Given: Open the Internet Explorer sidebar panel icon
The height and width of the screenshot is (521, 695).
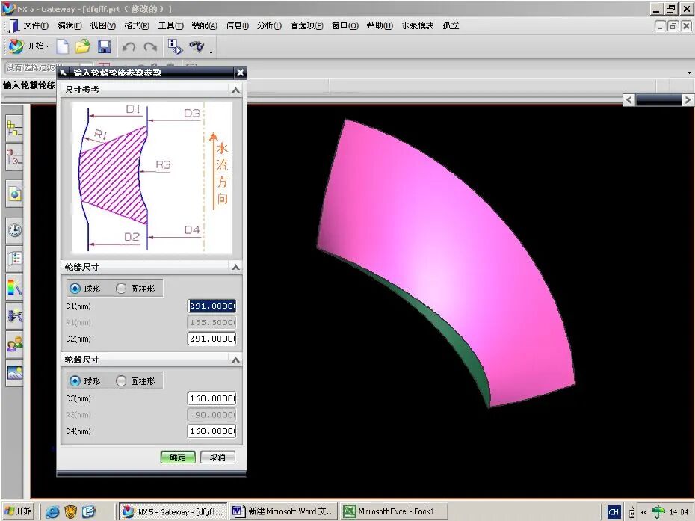Looking at the screenshot, I should click(14, 194).
